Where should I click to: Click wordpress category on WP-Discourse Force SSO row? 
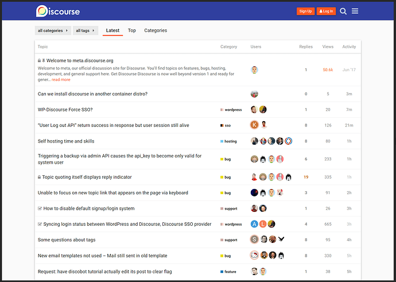(x=231, y=110)
